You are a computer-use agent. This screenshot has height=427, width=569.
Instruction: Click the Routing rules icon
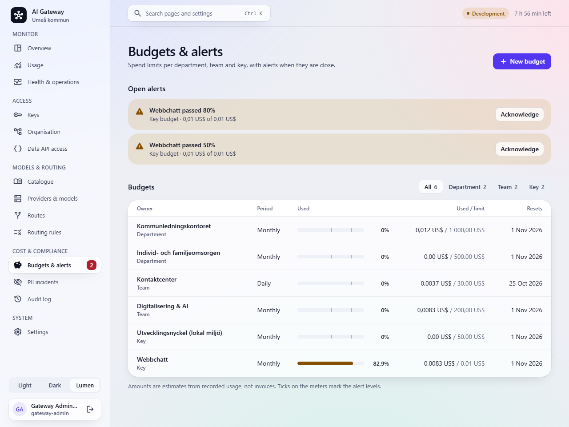(x=18, y=232)
